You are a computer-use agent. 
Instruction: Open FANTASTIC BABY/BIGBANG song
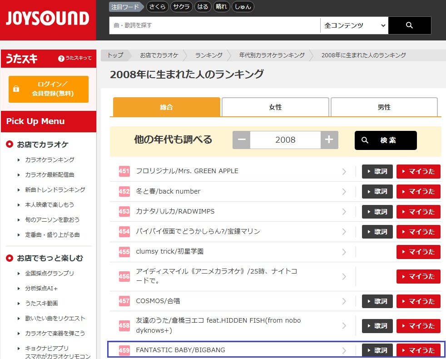coord(180,350)
